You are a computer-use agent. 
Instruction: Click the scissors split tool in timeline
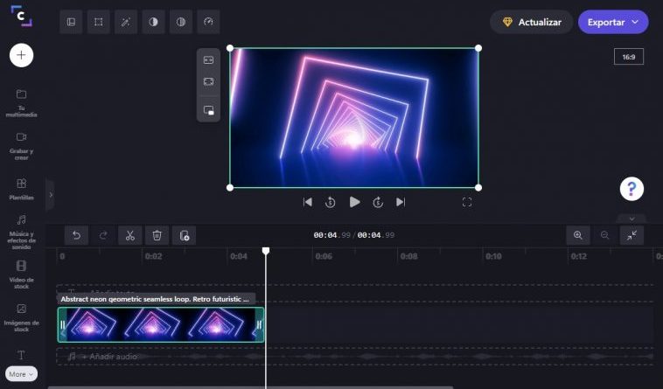click(129, 235)
